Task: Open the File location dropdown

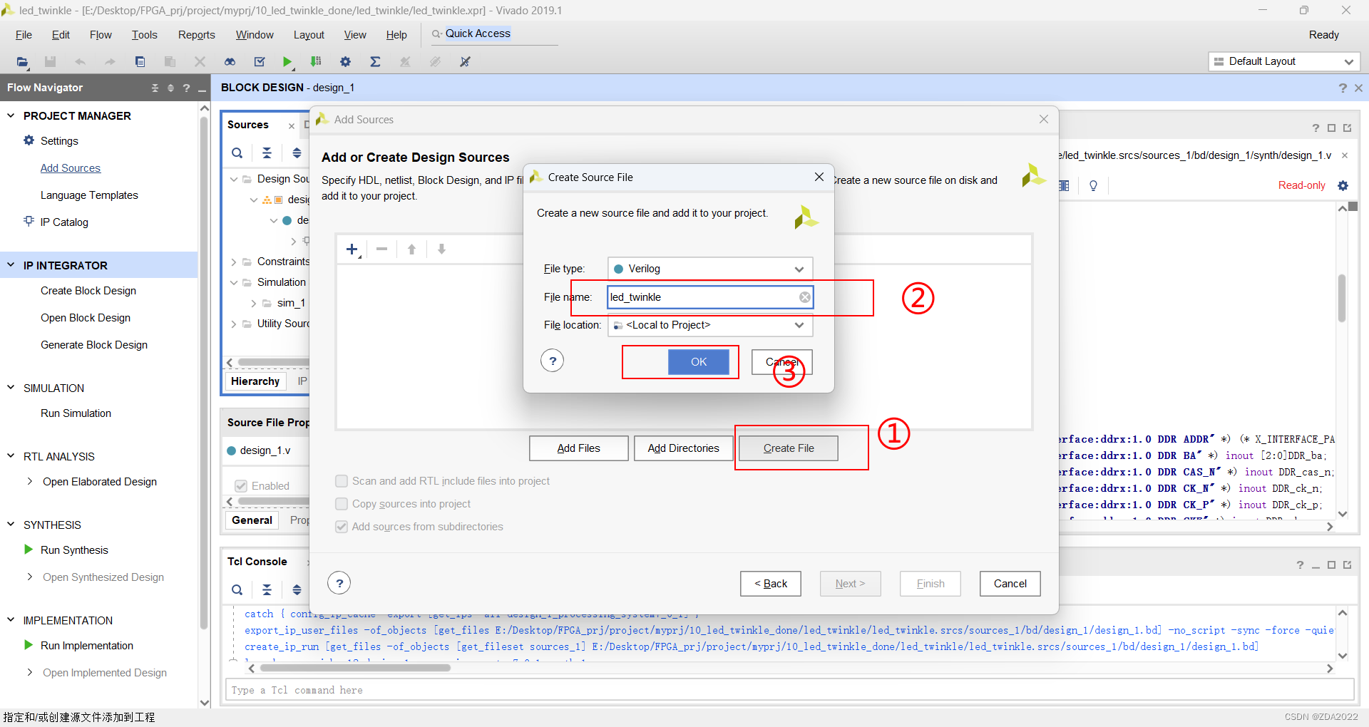Action: tap(710, 325)
